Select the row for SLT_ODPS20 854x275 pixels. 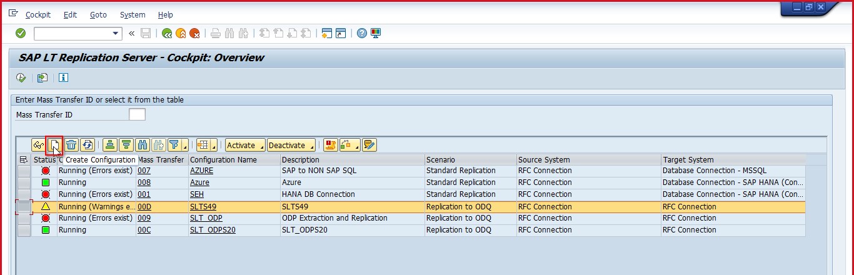pyautogui.click(x=24, y=230)
